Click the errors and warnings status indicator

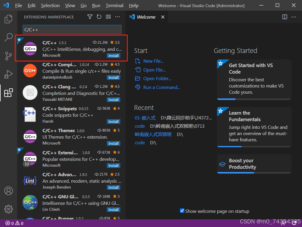(14, 223)
